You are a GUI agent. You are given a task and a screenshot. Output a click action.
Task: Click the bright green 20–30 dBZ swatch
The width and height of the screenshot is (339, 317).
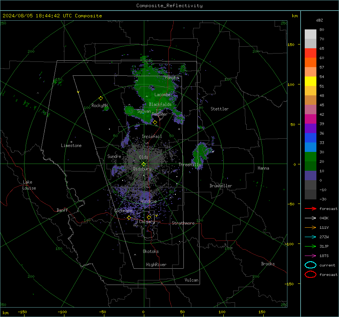click(310, 157)
